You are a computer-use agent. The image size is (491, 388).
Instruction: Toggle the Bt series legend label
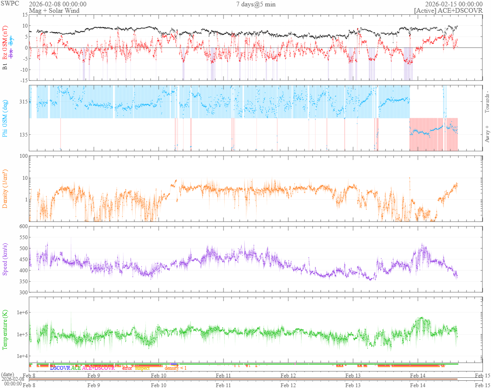pyautogui.click(x=5, y=66)
